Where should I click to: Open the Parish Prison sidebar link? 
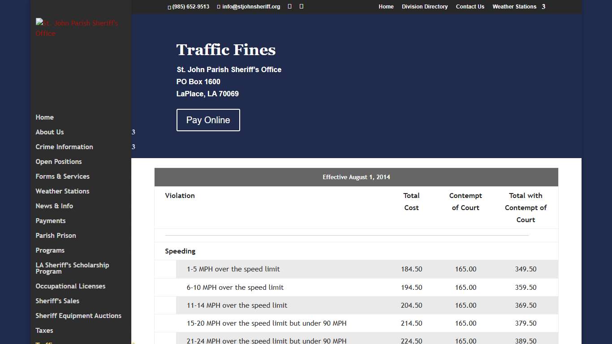pos(56,236)
